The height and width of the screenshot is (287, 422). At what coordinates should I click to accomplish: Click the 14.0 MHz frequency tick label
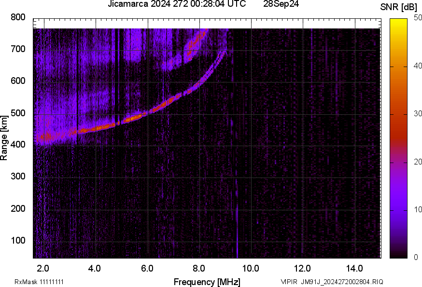(x=355, y=268)
